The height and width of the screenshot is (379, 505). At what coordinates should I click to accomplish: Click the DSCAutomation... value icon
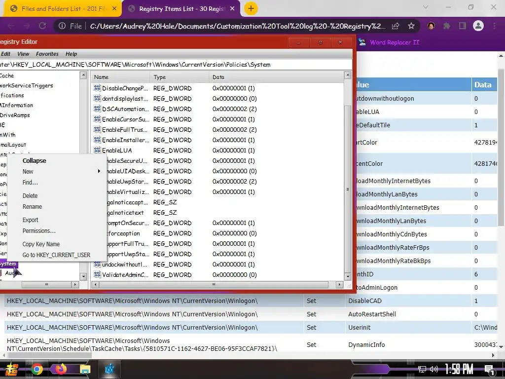tap(97, 109)
